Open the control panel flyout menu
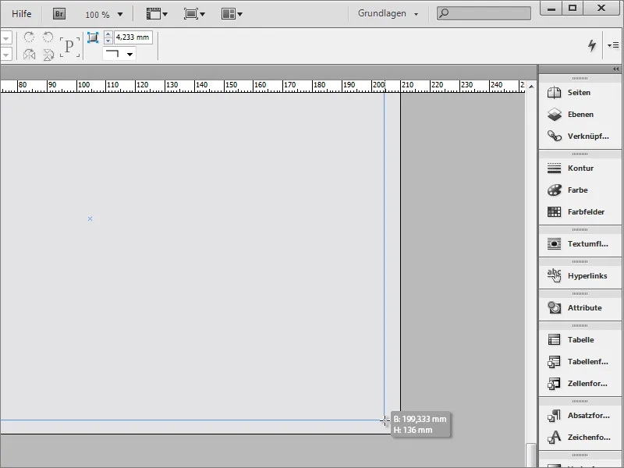The width and height of the screenshot is (624, 468). [613, 45]
